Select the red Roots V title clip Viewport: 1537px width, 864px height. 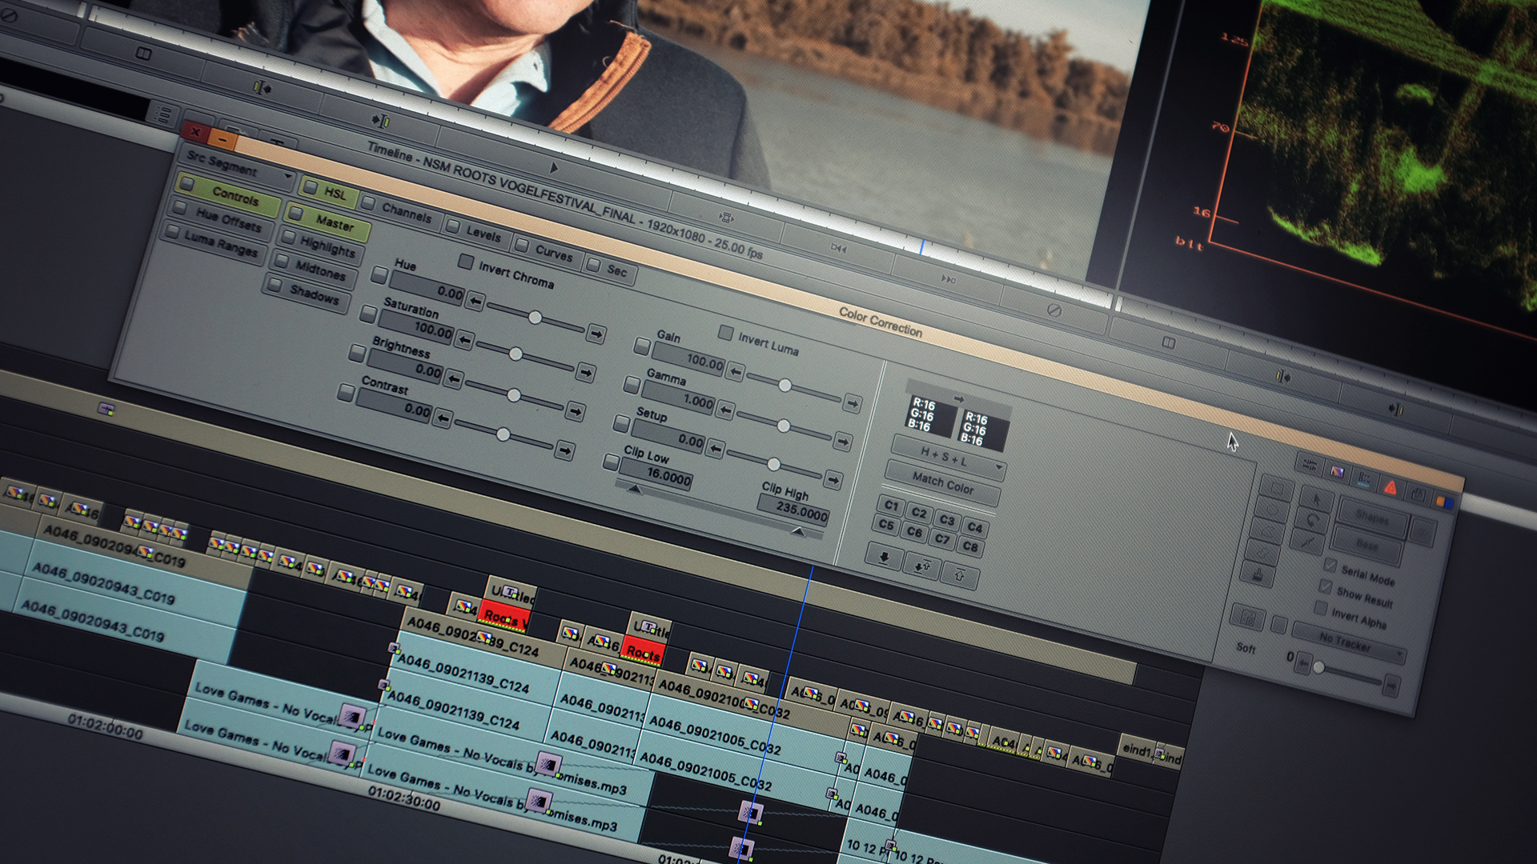coord(505,617)
